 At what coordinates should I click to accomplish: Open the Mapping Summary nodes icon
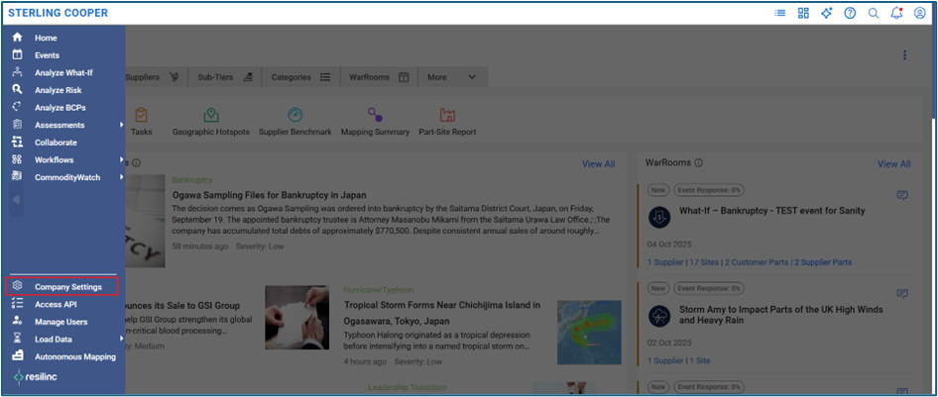point(375,115)
